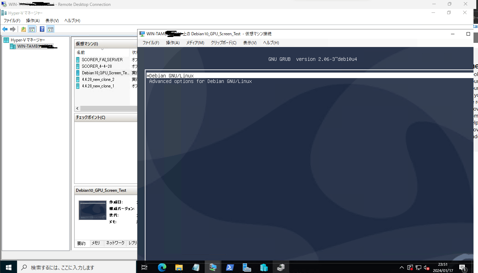Open メディア(M) menu in VM connection window
Screen dimensions: 478x273
195,43
